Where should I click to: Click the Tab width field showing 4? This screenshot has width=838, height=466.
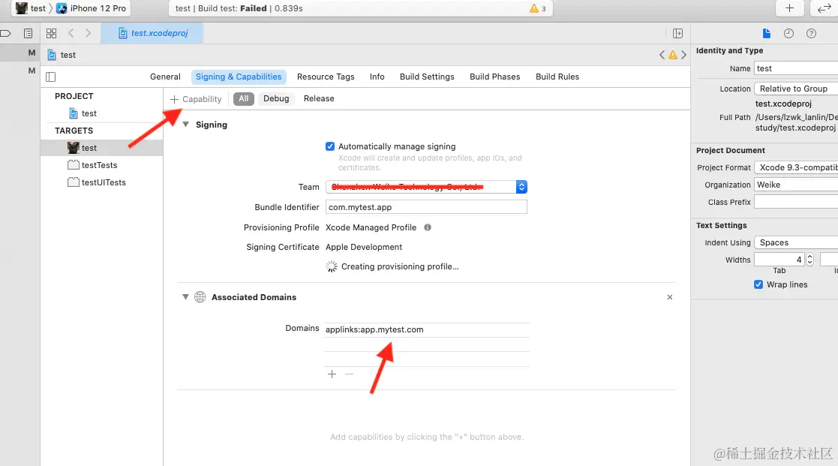(x=779, y=260)
